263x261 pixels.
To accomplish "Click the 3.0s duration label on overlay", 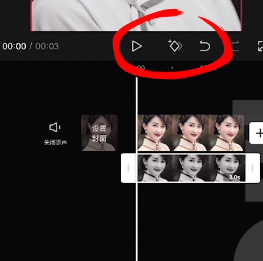I will (x=235, y=177).
